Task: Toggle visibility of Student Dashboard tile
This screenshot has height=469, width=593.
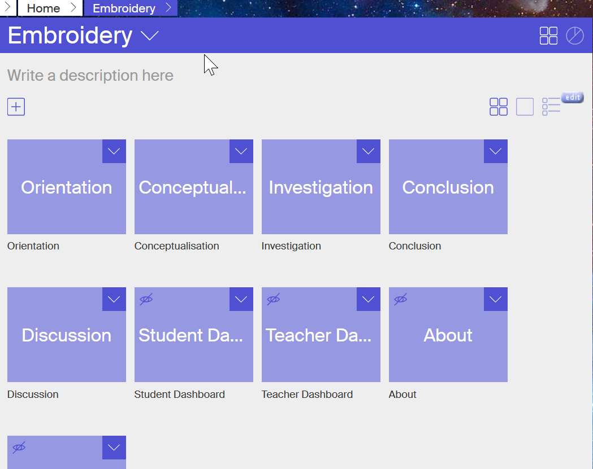Action: tap(146, 299)
